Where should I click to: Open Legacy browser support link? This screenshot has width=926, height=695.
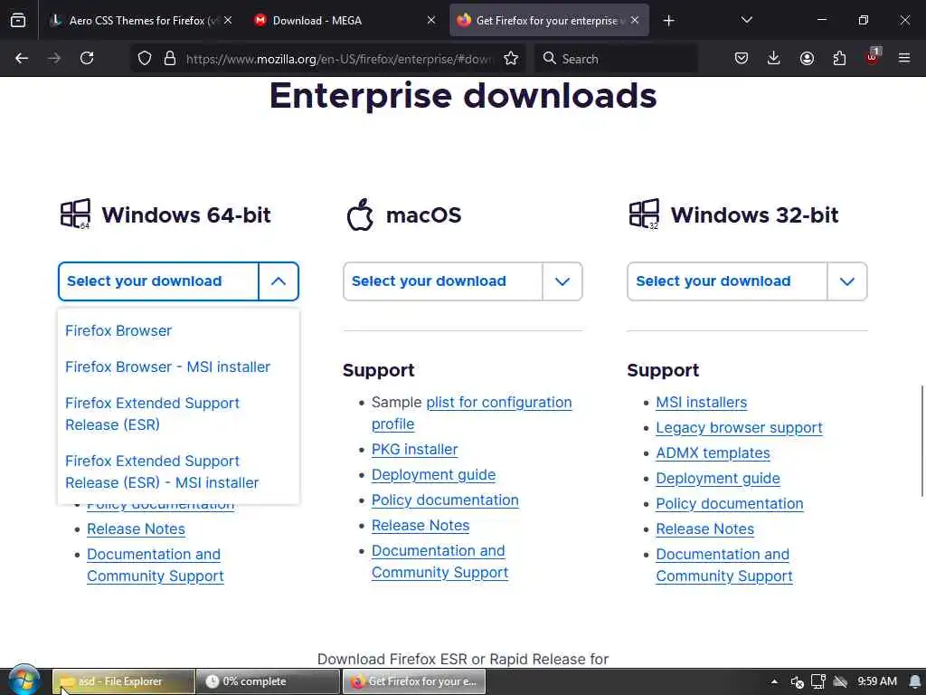click(x=739, y=427)
